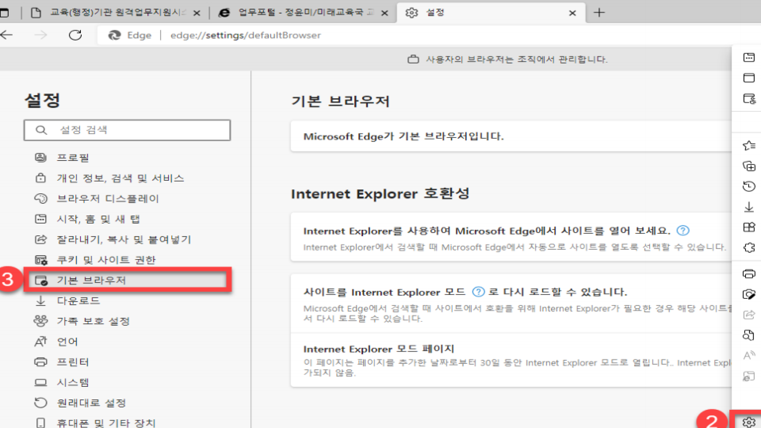Screen dimensions: 761x428
Task: Click the Settings gear icon in the Edge menu
Action: (749, 422)
